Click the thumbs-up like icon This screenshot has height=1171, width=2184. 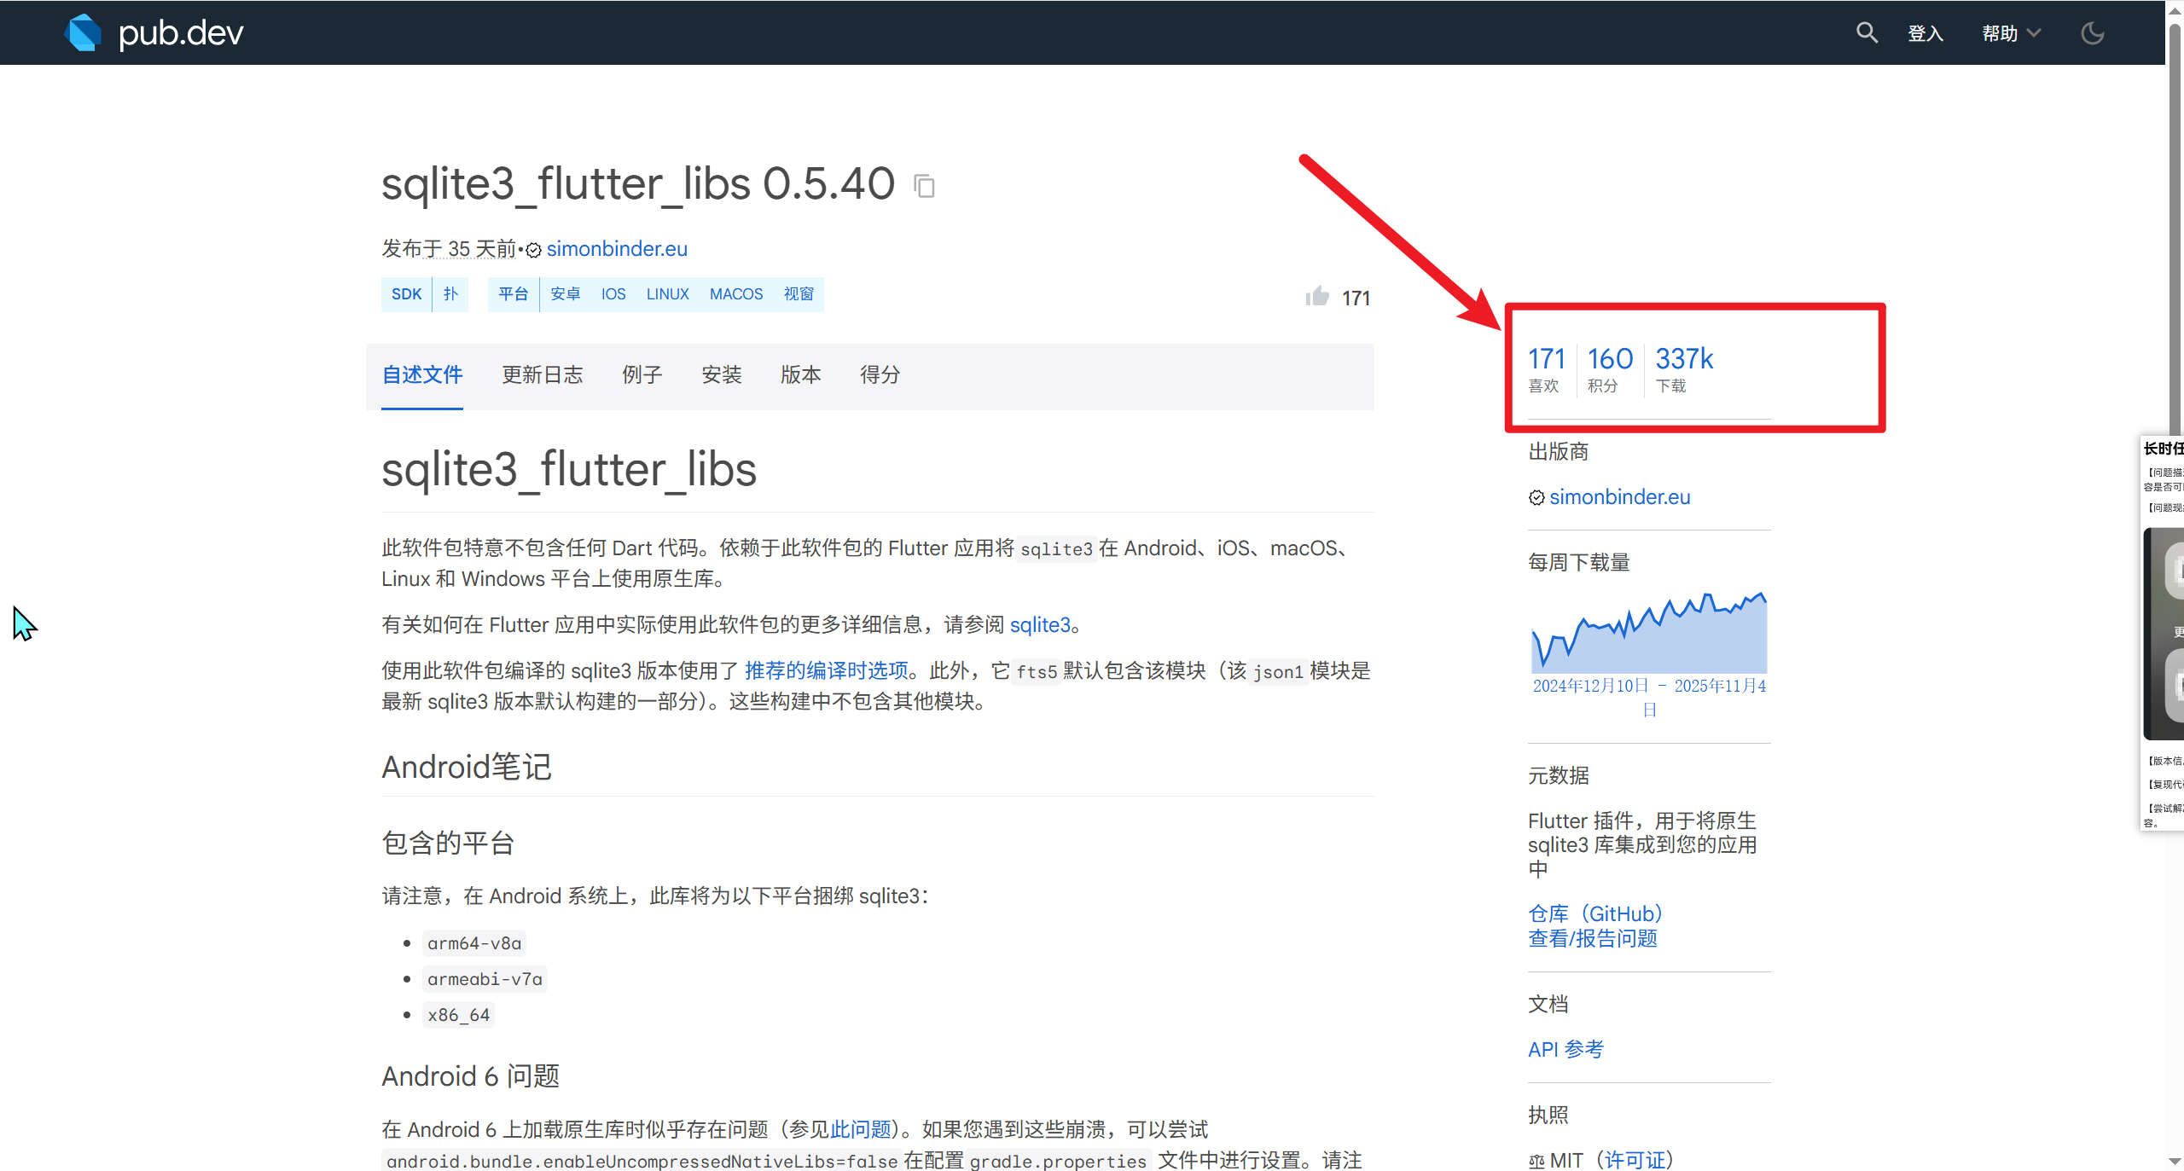(x=1317, y=296)
